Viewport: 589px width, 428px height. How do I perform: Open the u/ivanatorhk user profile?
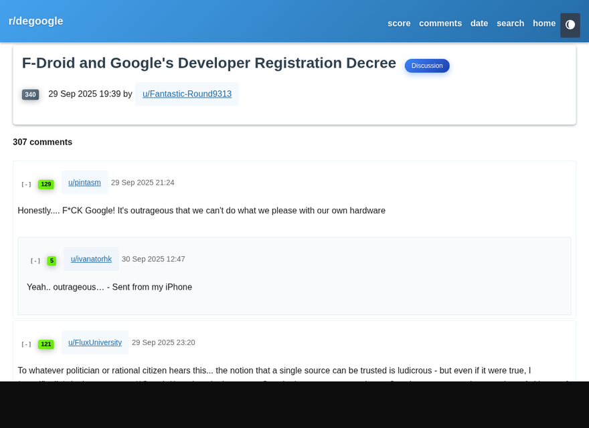(91, 259)
